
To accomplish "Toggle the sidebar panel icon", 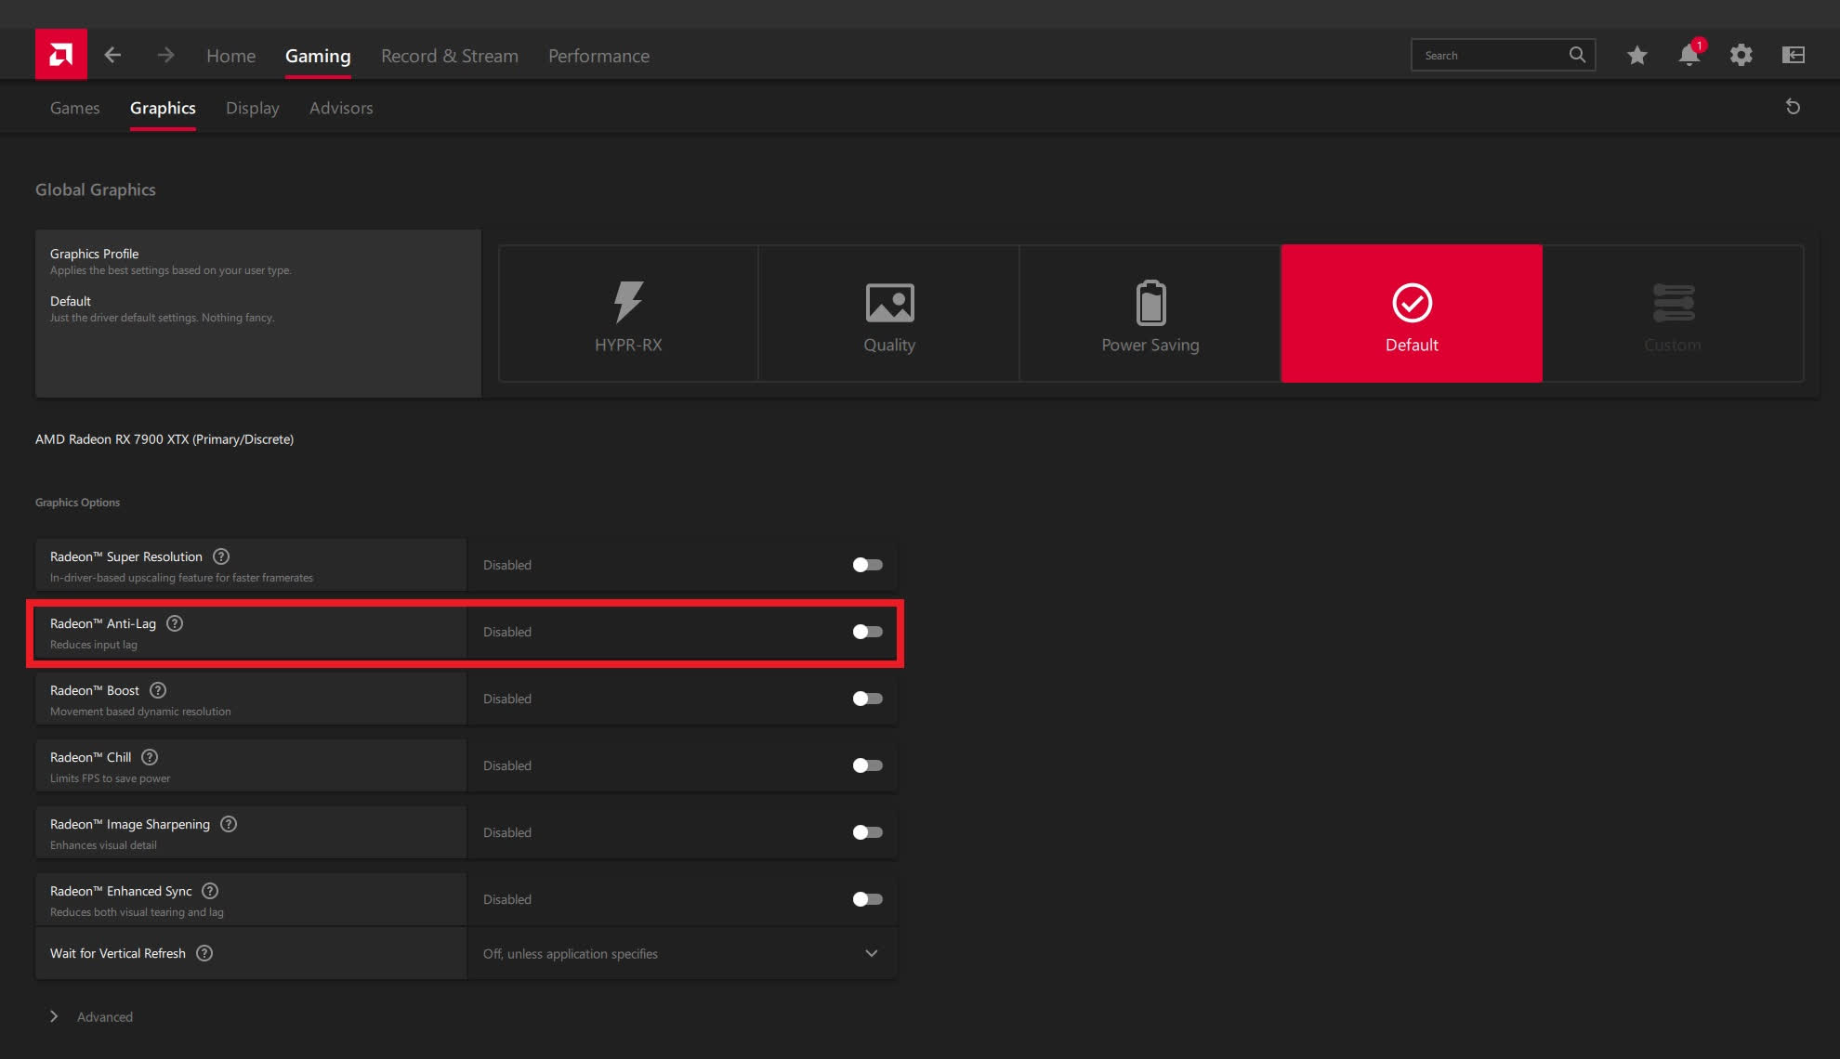I will (x=1794, y=55).
